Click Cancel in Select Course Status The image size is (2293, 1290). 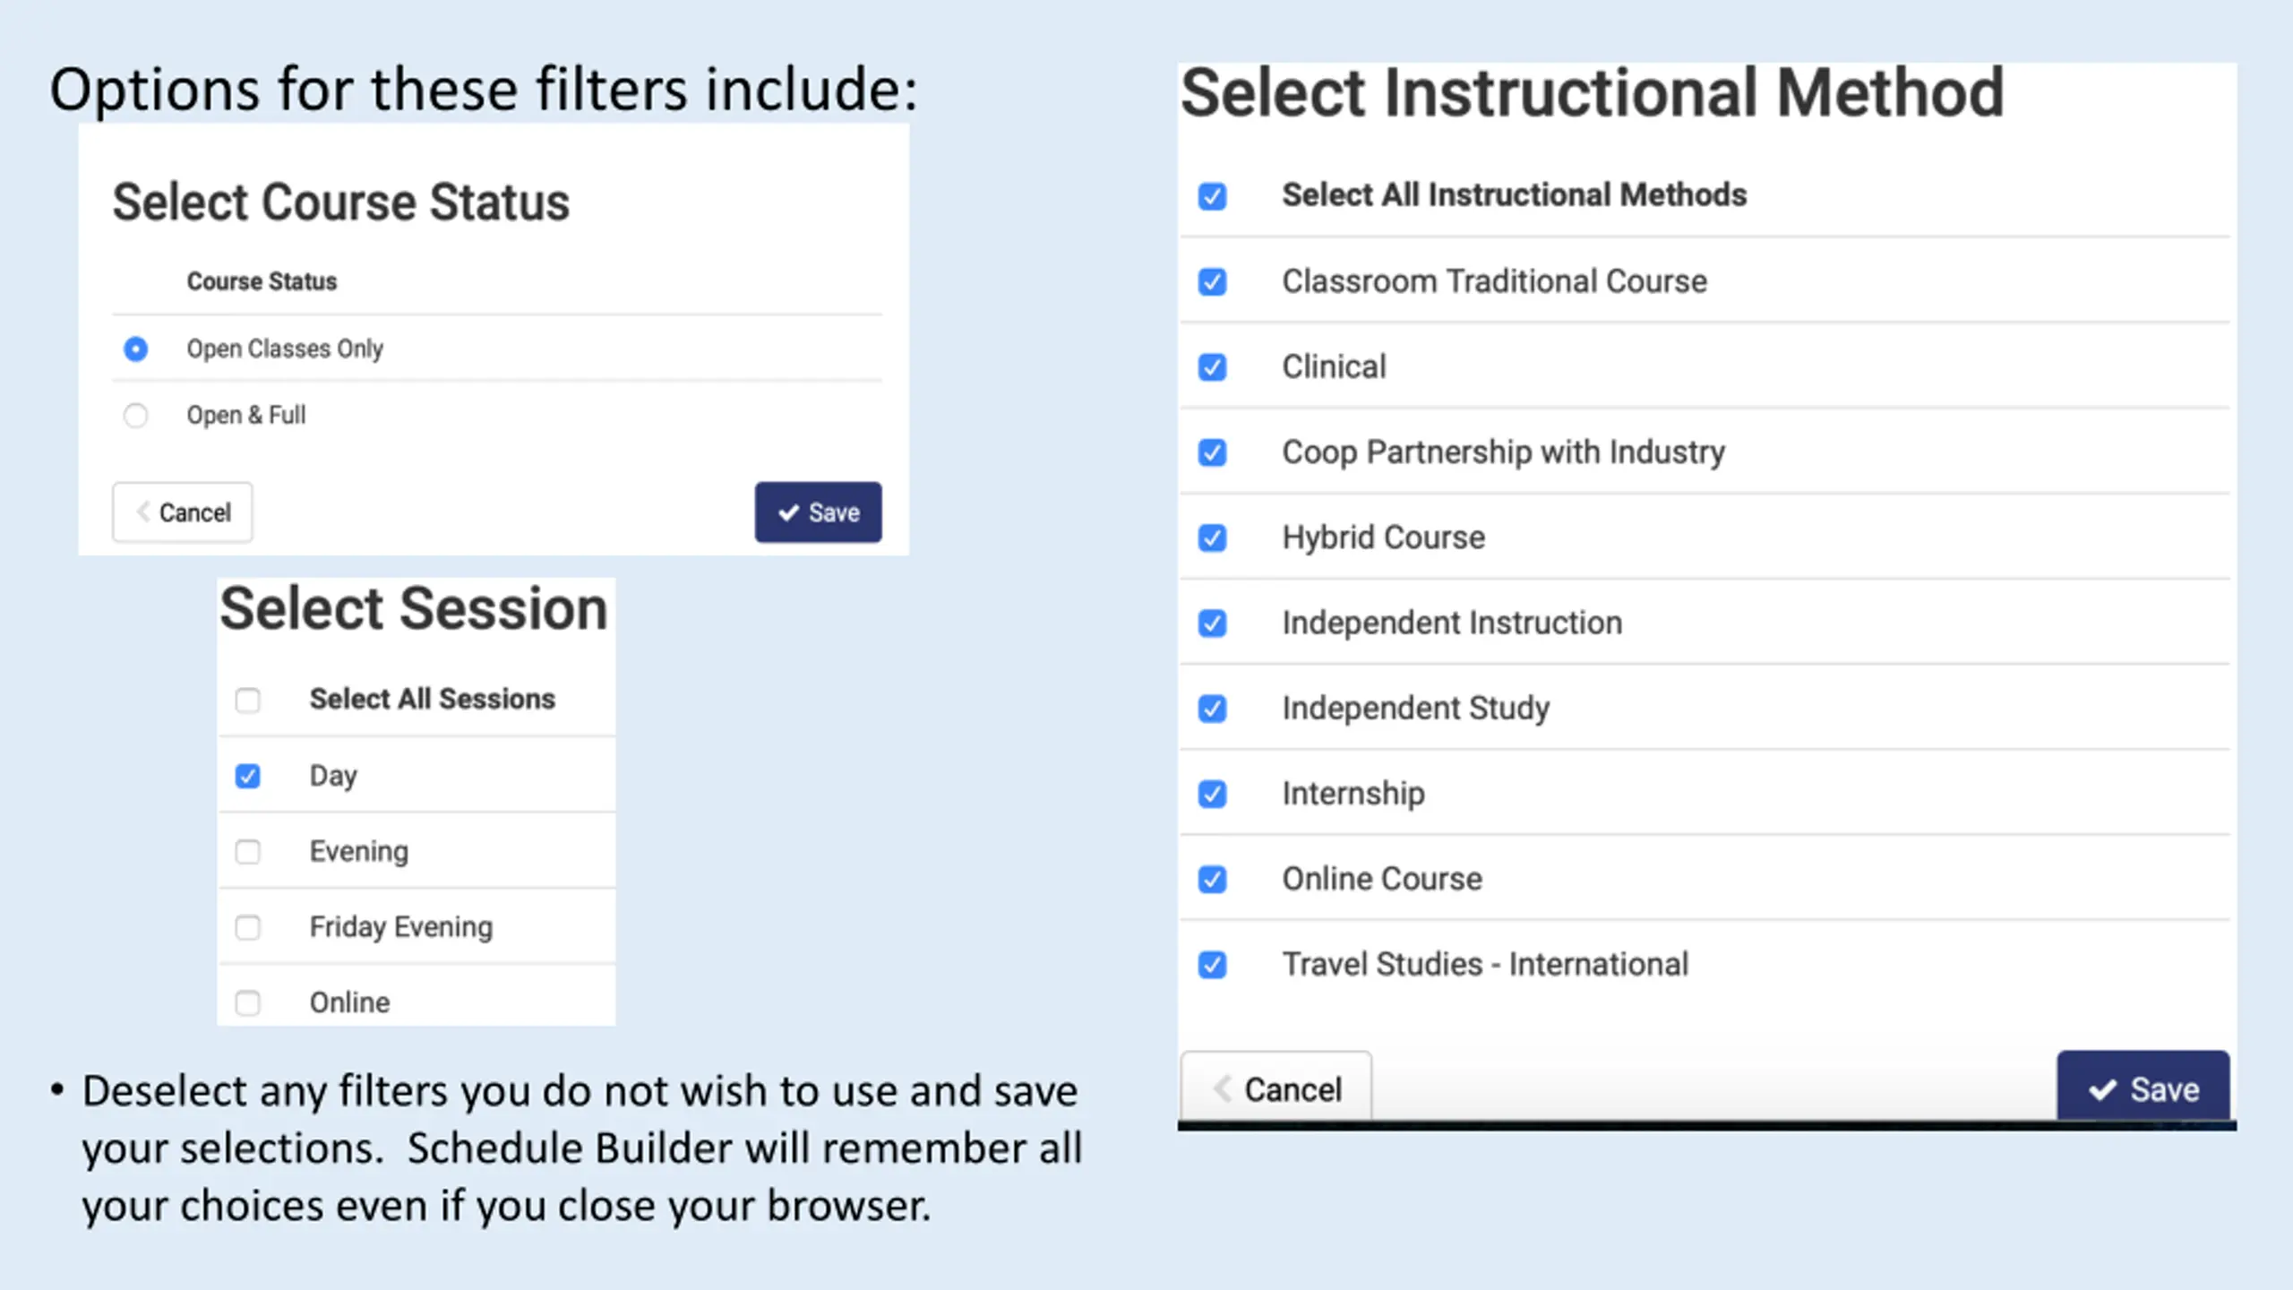[183, 512]
